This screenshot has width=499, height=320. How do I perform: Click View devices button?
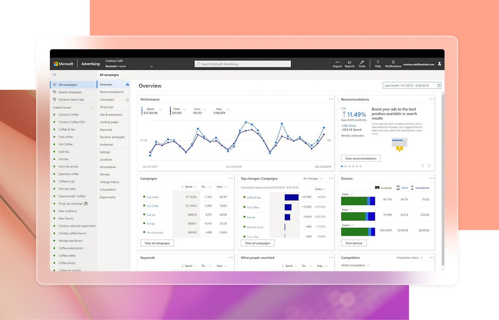pyautogui.click(x=354, y=243)
